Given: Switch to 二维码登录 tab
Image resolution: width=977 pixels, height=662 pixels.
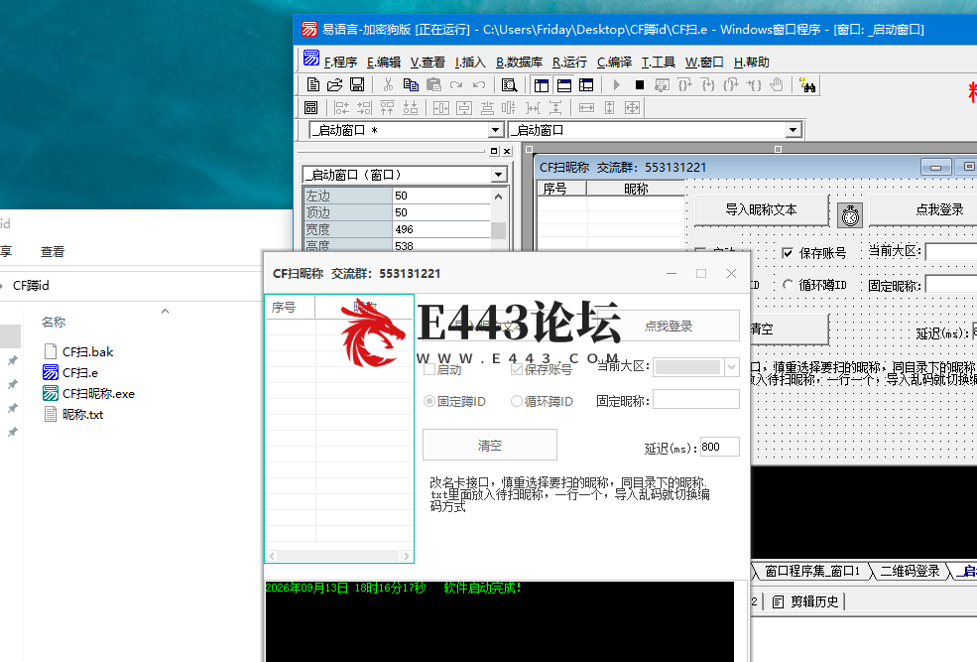Looking at the screenshot, I should click(910, 571).
